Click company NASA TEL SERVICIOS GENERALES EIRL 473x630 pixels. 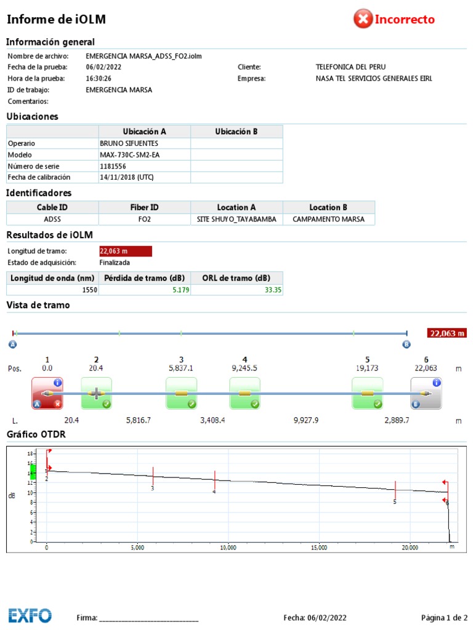tap(374, 78)
